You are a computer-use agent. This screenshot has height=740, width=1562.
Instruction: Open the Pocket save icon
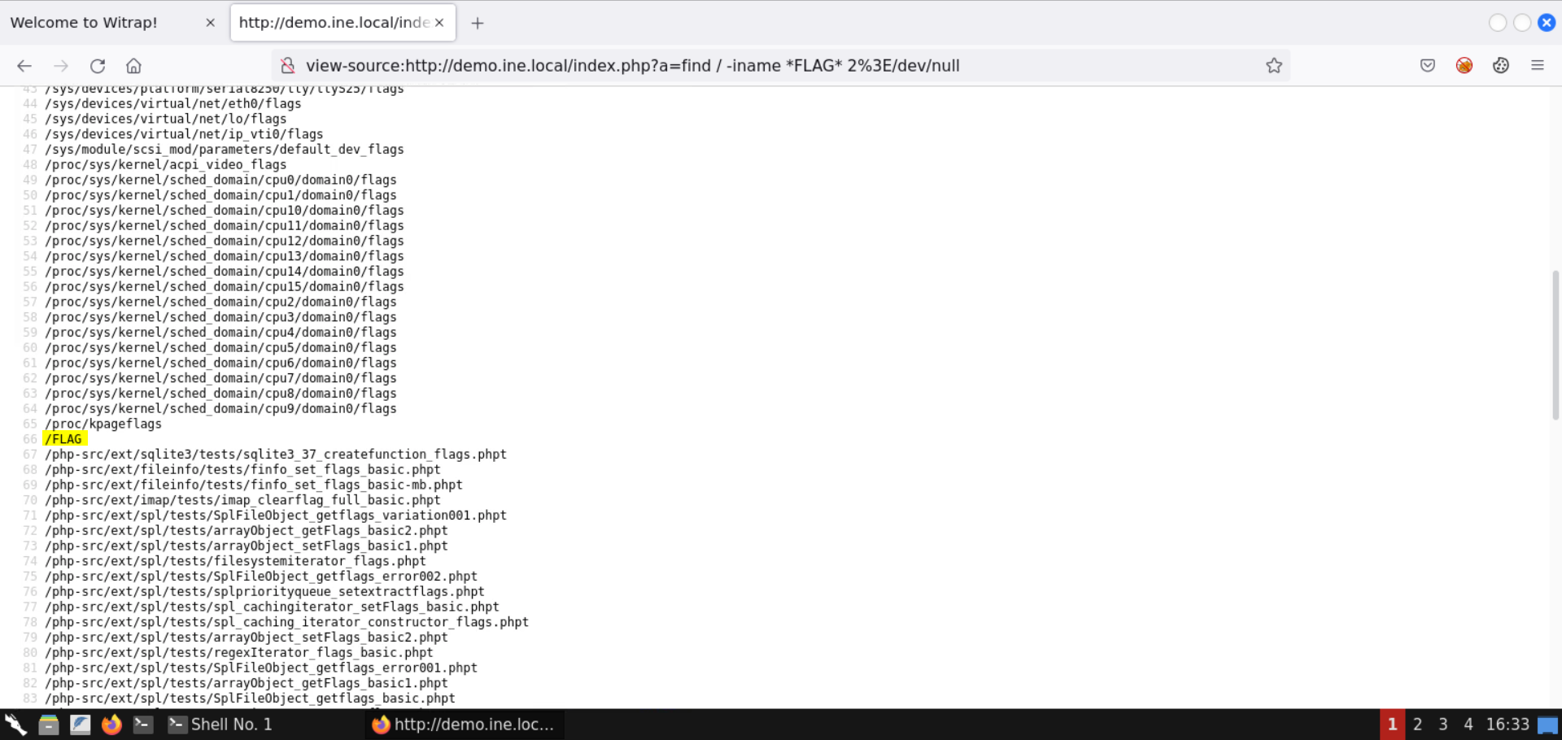(x=1427, y=66)
